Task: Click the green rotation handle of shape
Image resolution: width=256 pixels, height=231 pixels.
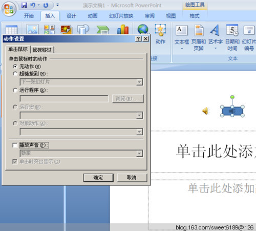Action: (232, 97)
